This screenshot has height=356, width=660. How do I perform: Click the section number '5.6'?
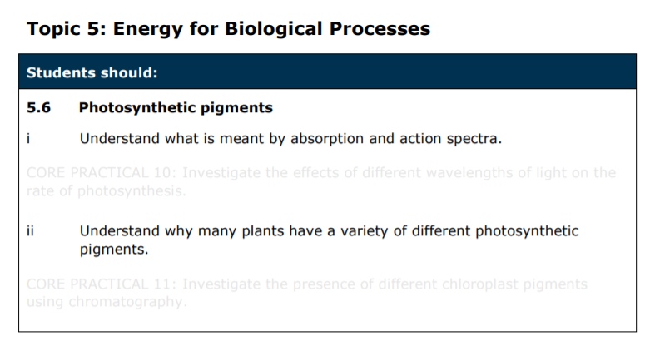pyautogui.click(x=38, y=108)
